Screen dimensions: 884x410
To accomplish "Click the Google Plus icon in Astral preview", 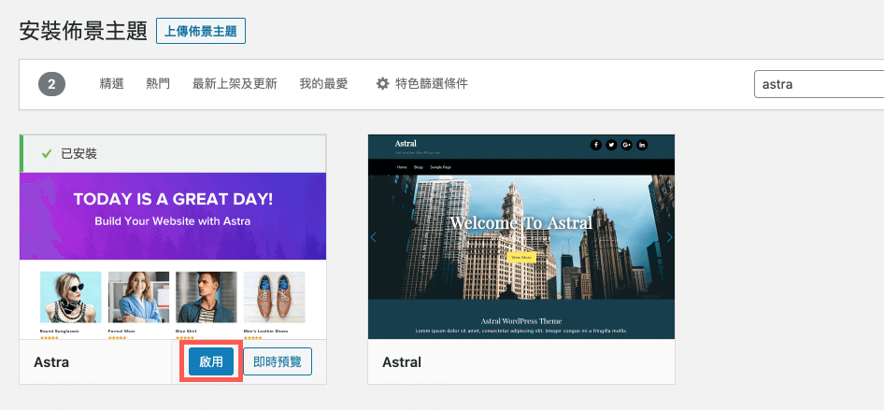I will click(626, 145).
